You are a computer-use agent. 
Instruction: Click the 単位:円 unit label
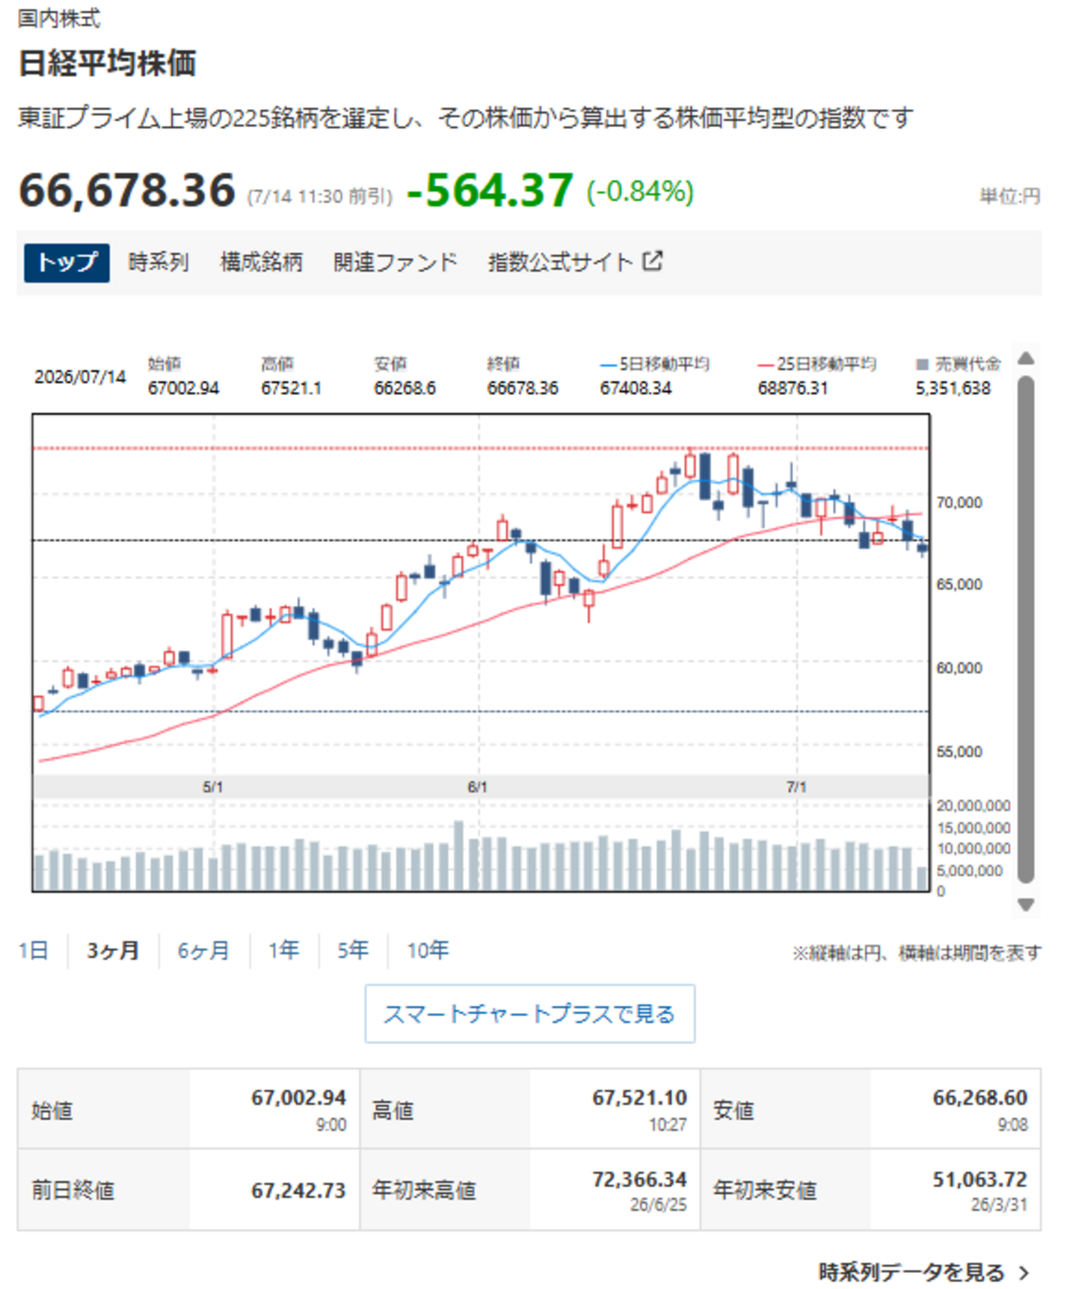click(x=1010, y=196)
